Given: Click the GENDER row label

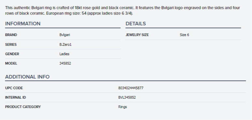Looking at the screenshot, I should coord(12,54).
